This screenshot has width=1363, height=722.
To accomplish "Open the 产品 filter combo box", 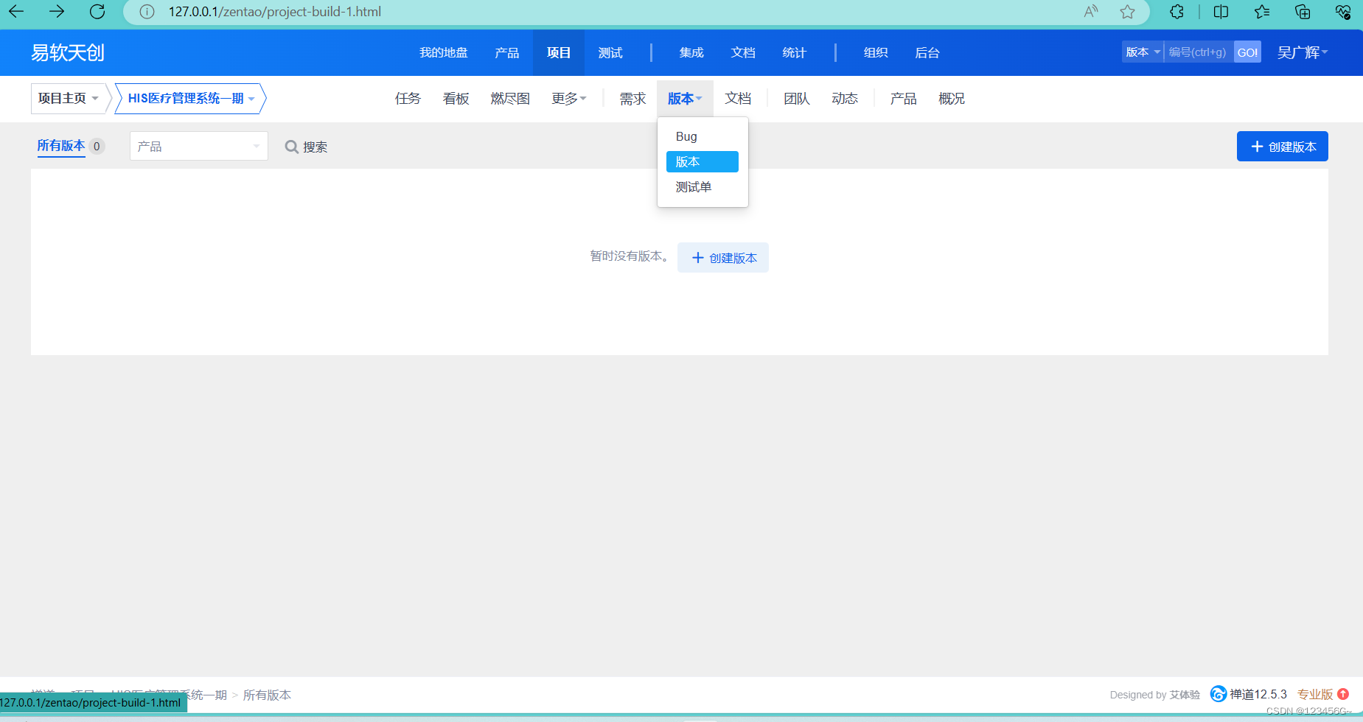I will tap(199, 146).
